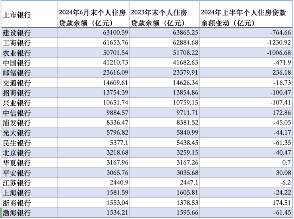Select the value 13754.39
This screenshot has width=294, height=219.
116,93
